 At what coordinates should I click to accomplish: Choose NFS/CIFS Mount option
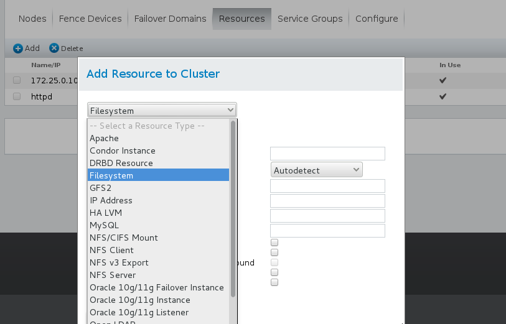pyautogui.click(x=158, y=238)
